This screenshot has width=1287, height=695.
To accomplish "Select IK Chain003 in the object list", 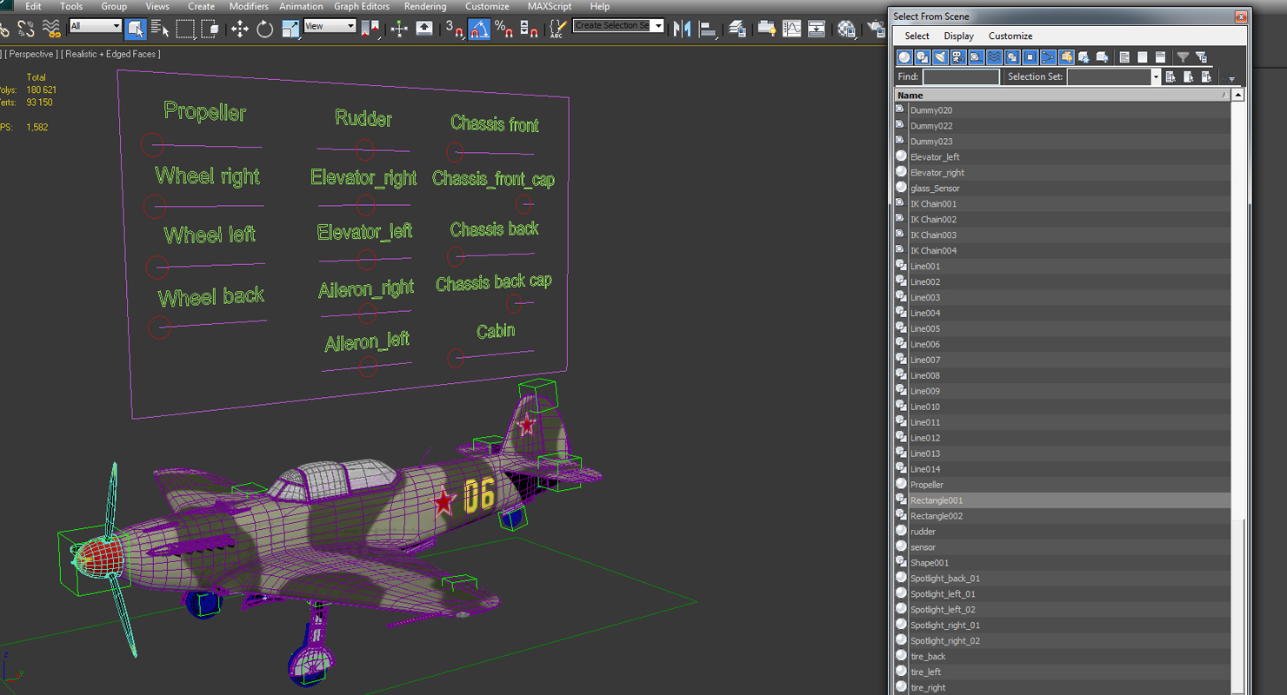I will pyautogui.click(x=1063, y=235).
